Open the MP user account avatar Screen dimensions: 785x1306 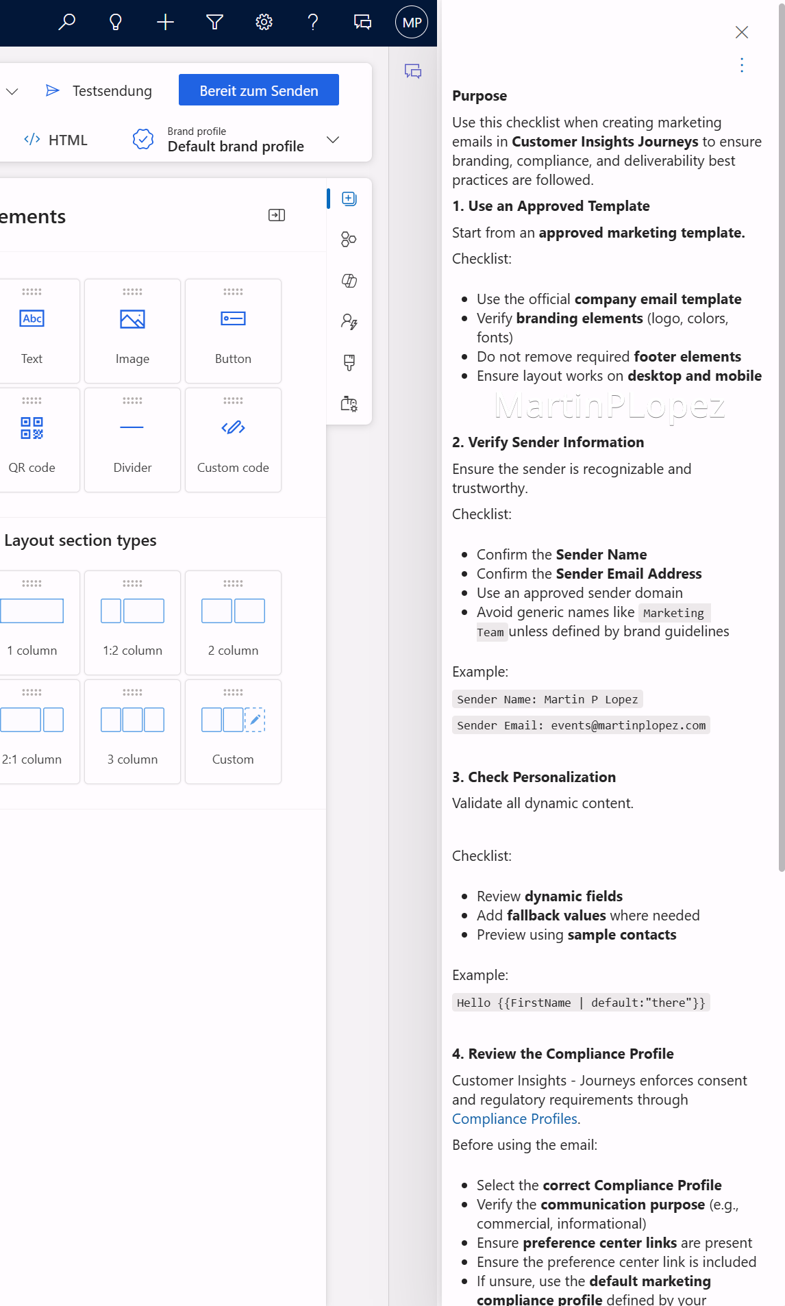point(412,23)
